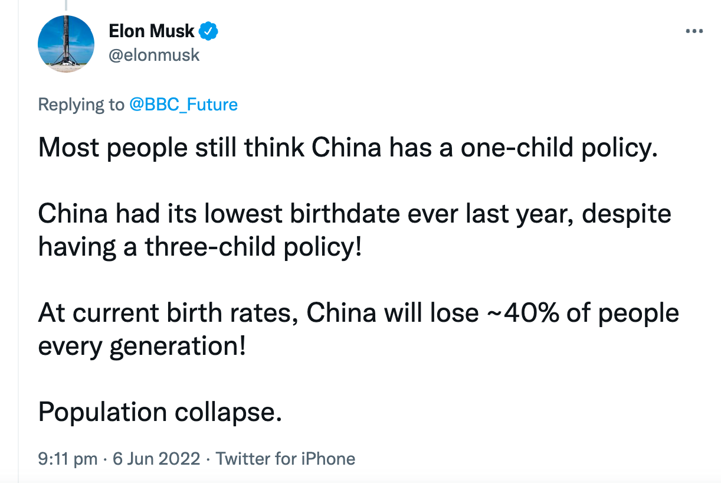This screenshot has width=721, height=483.
Task: Open the 'Twitter for iPhone' source link
Action: coord(286,459)
